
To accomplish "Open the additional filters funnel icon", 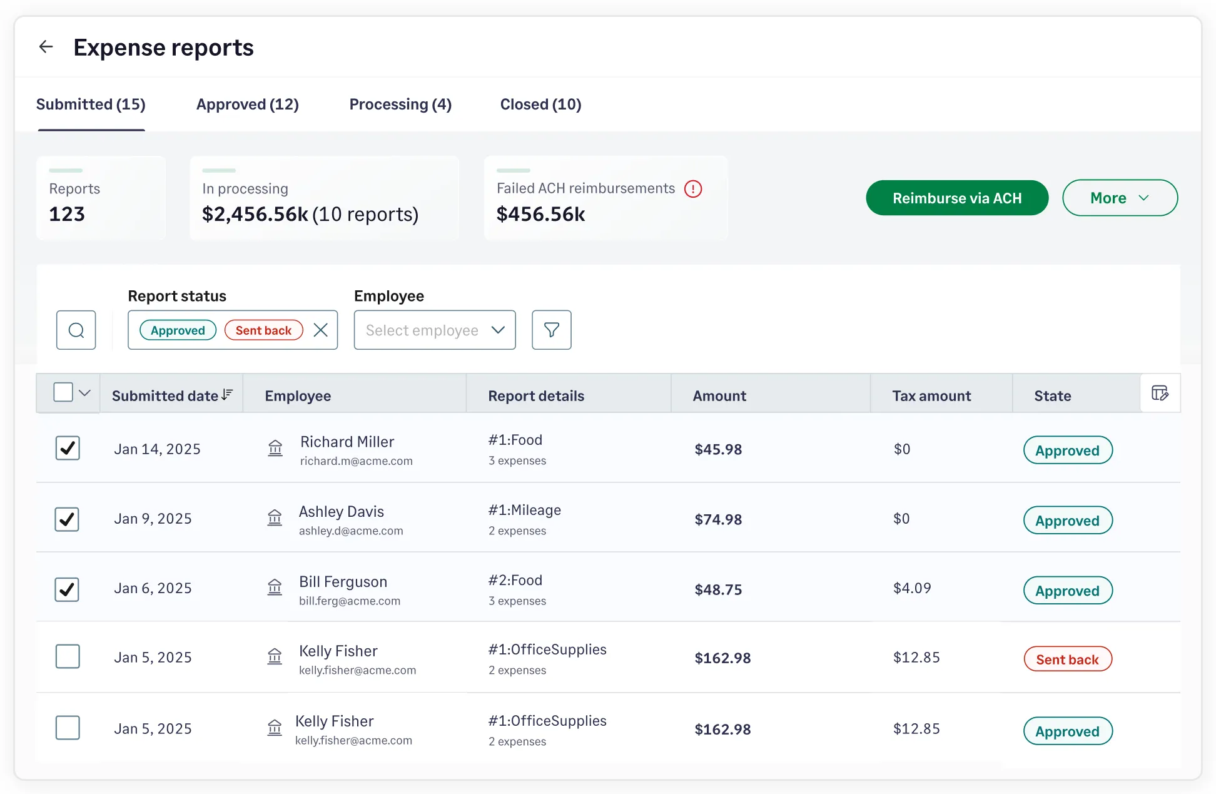I will (x=551, y=330).
